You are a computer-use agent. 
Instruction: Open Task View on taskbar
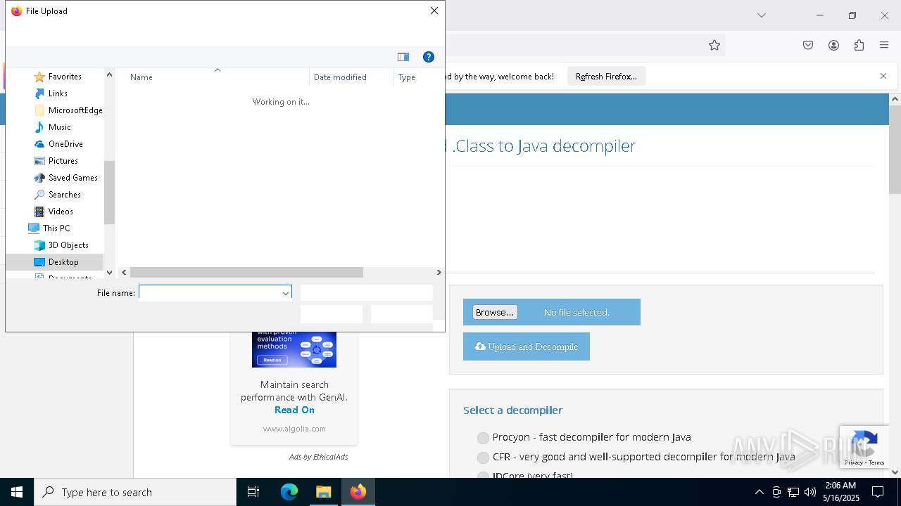[x=253, y=492]
